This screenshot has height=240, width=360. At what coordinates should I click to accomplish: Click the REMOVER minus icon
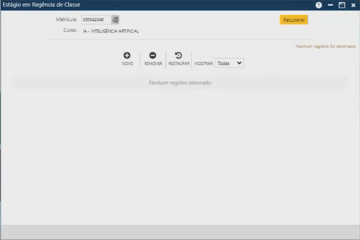[153, 55]
